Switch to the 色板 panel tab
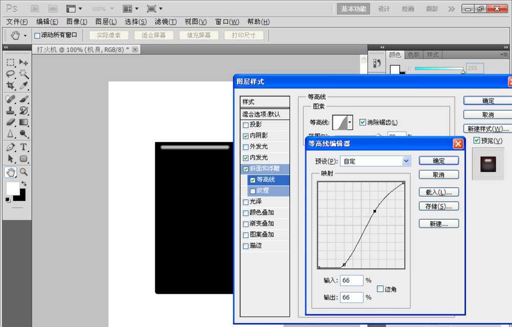 [x=413, y=54]
